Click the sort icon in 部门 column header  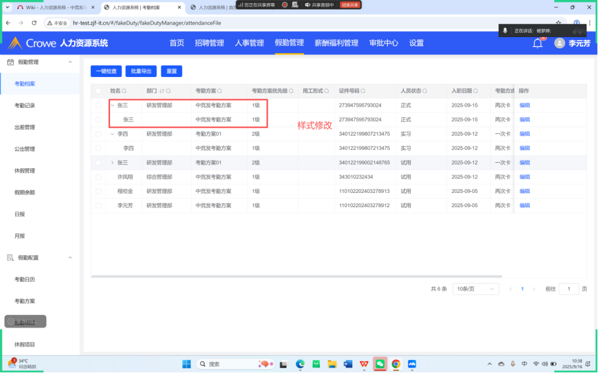point(162,91)
